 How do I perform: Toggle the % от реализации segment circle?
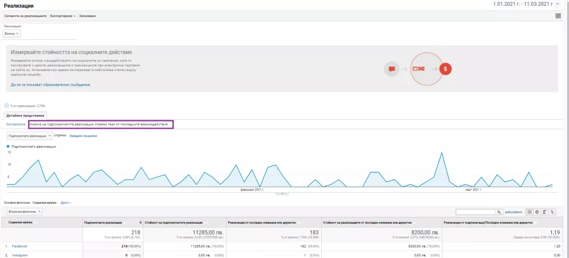(x=7, y=105)
